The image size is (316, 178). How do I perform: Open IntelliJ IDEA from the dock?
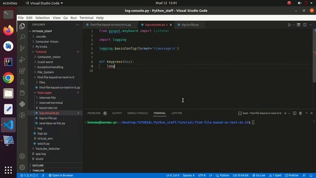[x=8, y=62]
